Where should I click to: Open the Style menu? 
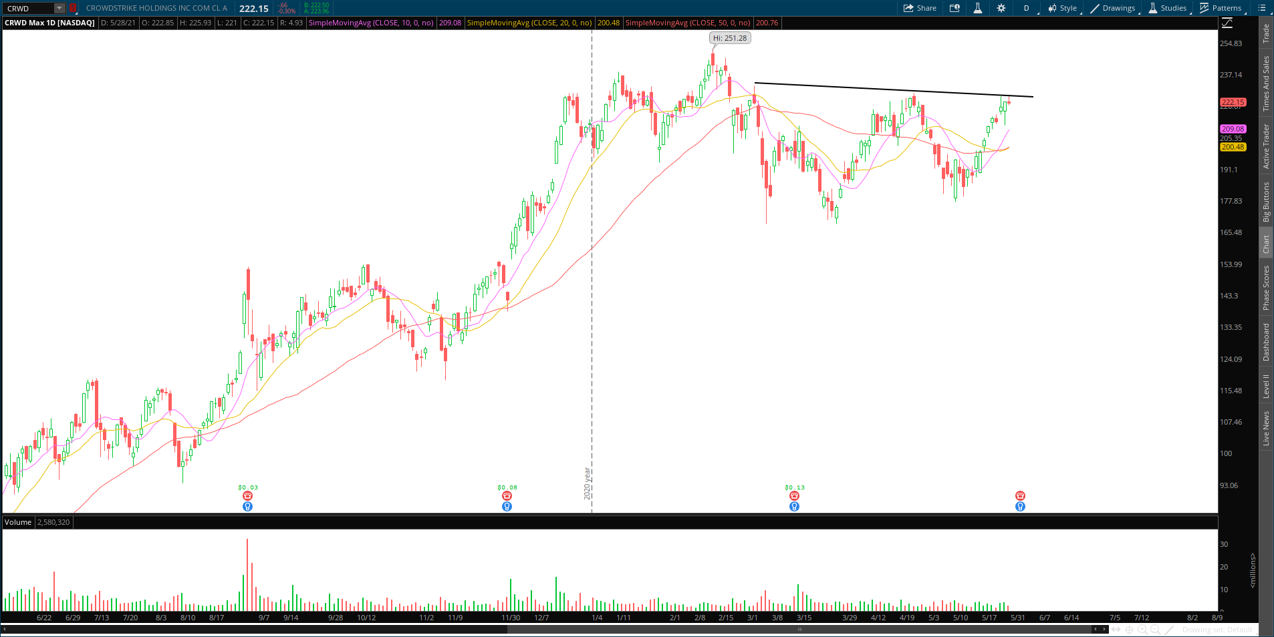click(1062, 8)
